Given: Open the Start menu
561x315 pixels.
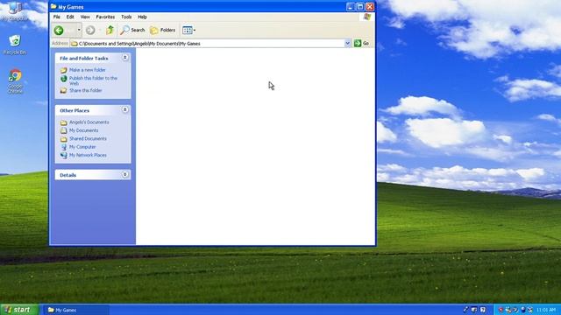Looking at the screenshot, I should [x=19, y=310].
